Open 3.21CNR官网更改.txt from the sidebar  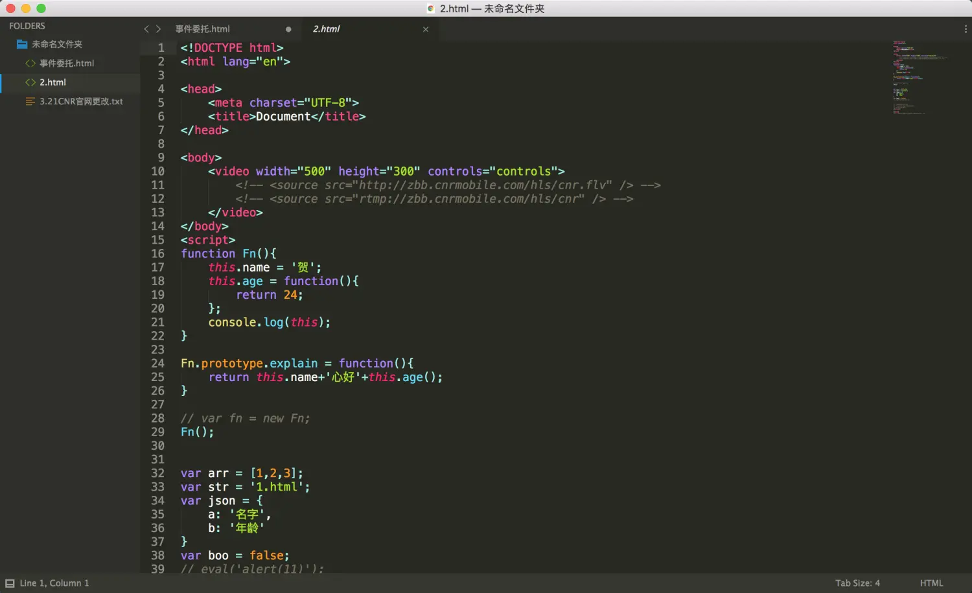pyautogui.click(x=81, y=102)
